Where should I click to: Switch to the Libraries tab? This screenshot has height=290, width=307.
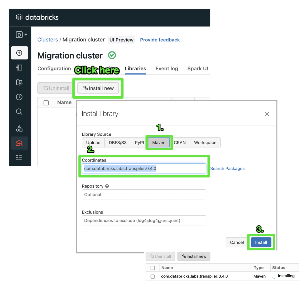coord(135,69)
